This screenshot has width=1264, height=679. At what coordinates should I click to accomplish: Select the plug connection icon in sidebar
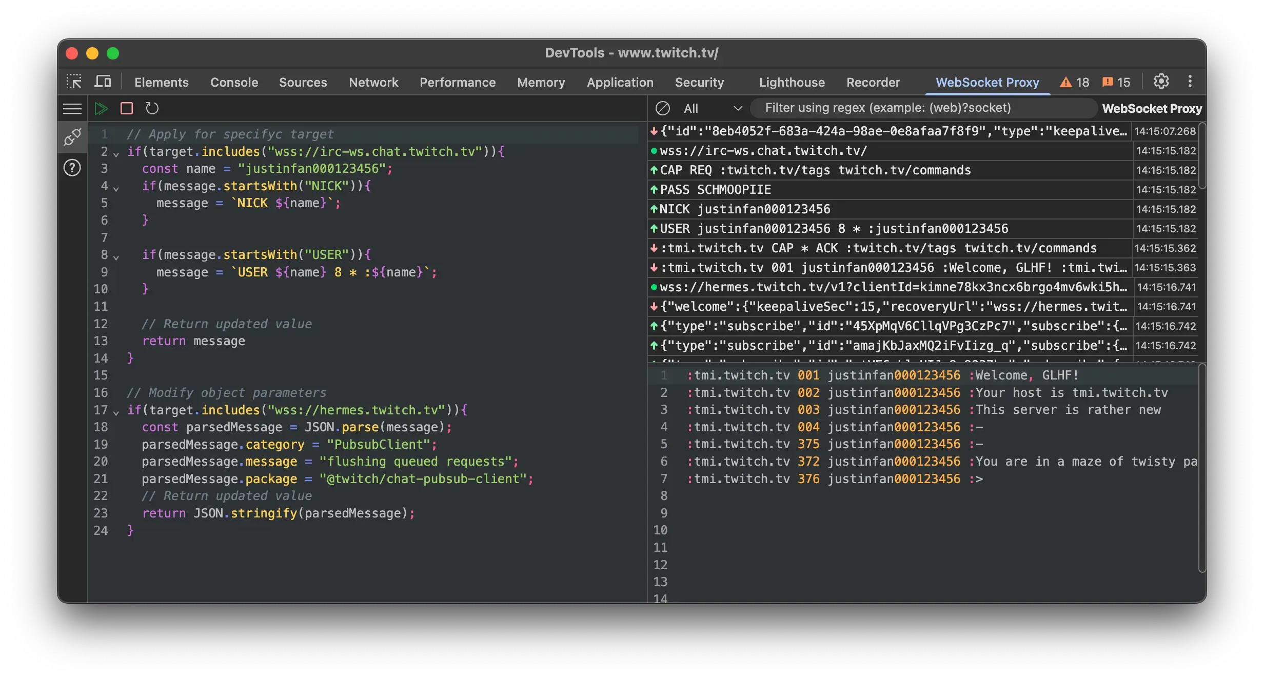72,137
